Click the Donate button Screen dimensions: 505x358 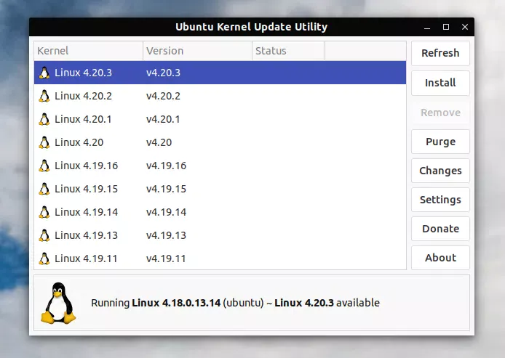pyautogui.click(x=440, y=229)
